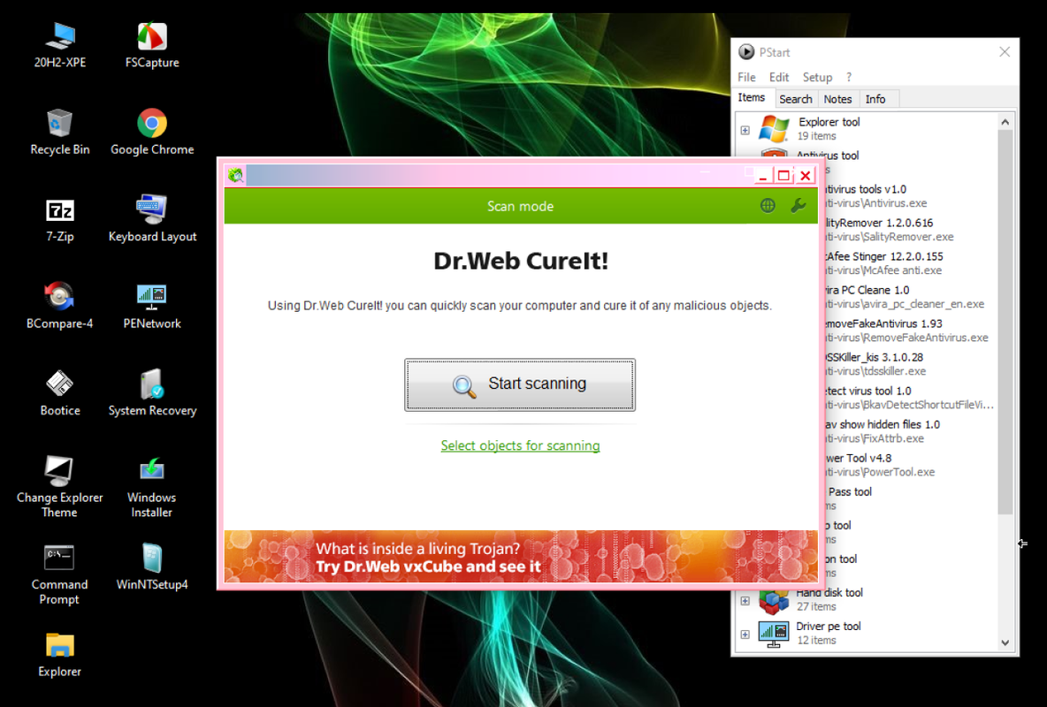
Task: Open the Edit menu in PStart
Action: [778, 78]
